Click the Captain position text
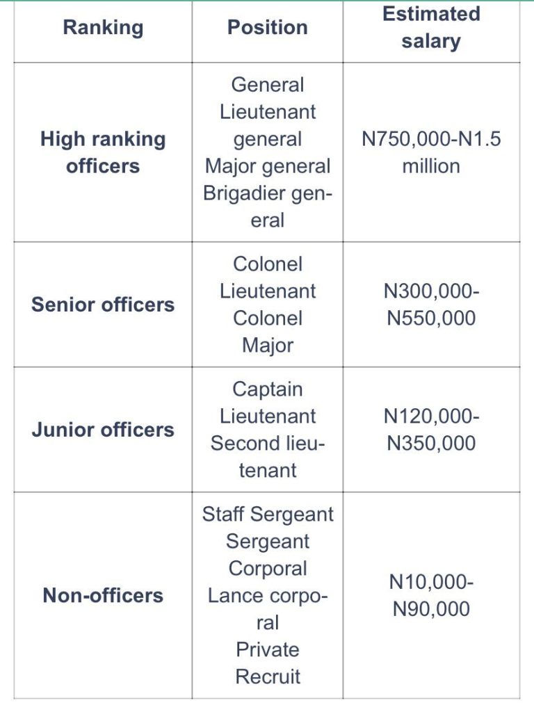534x712 pixels. (268, 389)
